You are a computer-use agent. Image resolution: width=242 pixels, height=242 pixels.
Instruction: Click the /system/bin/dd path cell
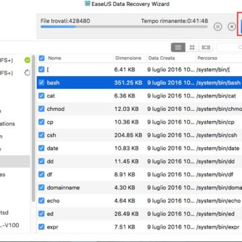tap(215, 161)
